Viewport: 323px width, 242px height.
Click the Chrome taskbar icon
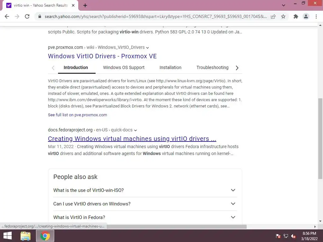[45, 236]
